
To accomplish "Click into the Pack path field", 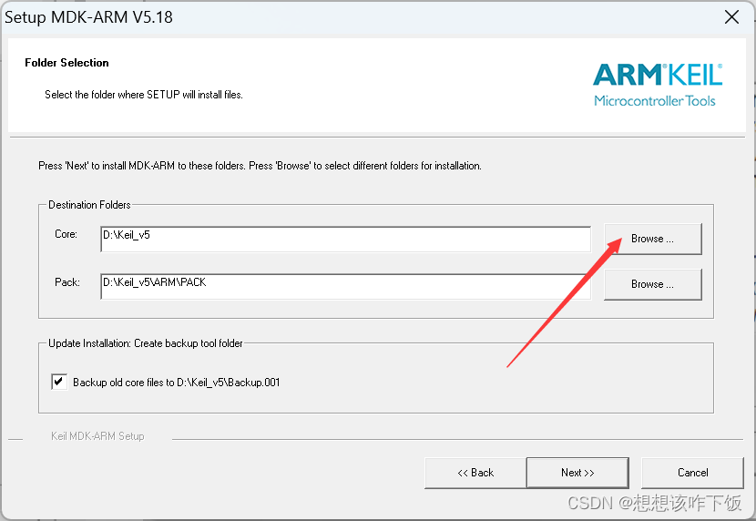I will tap(346, 286).
